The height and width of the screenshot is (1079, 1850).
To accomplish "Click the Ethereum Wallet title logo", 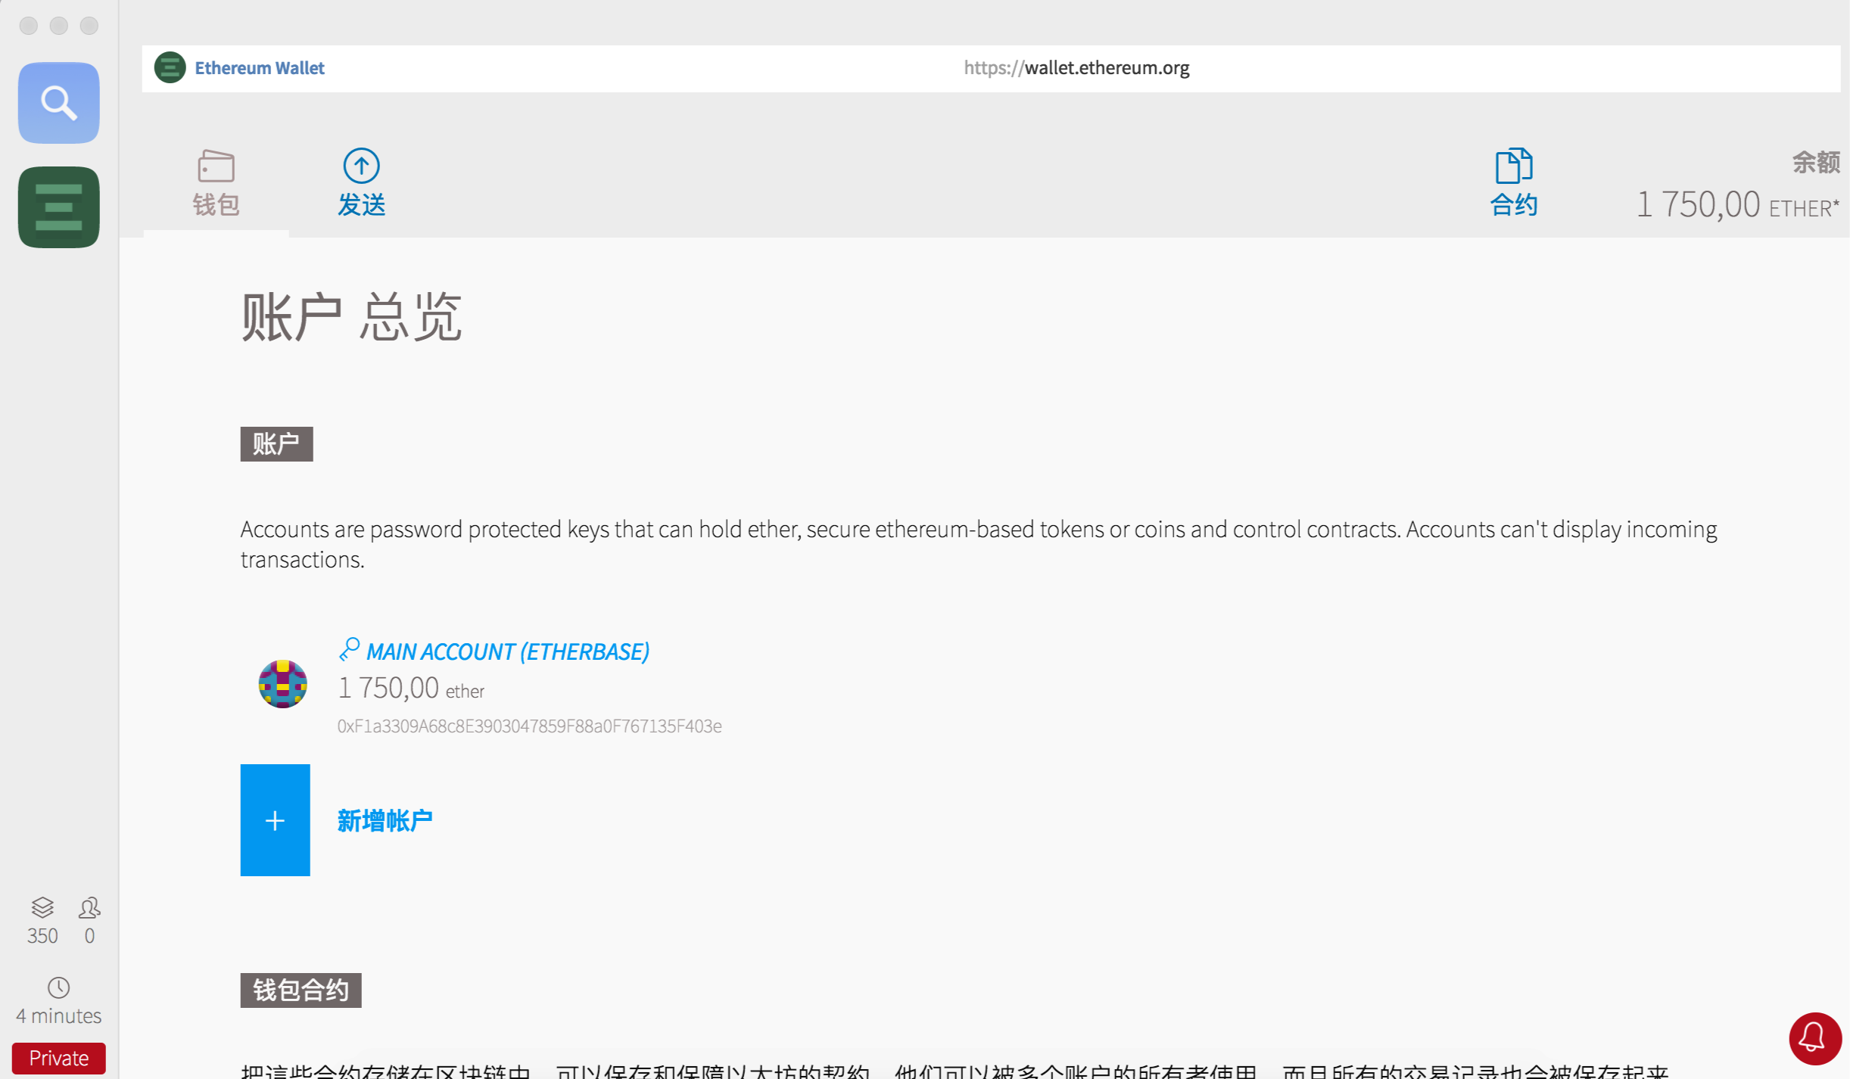I will 170,68.
